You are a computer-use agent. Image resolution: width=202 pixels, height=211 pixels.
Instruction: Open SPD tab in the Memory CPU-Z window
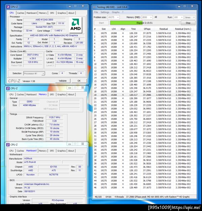point(52,94)
